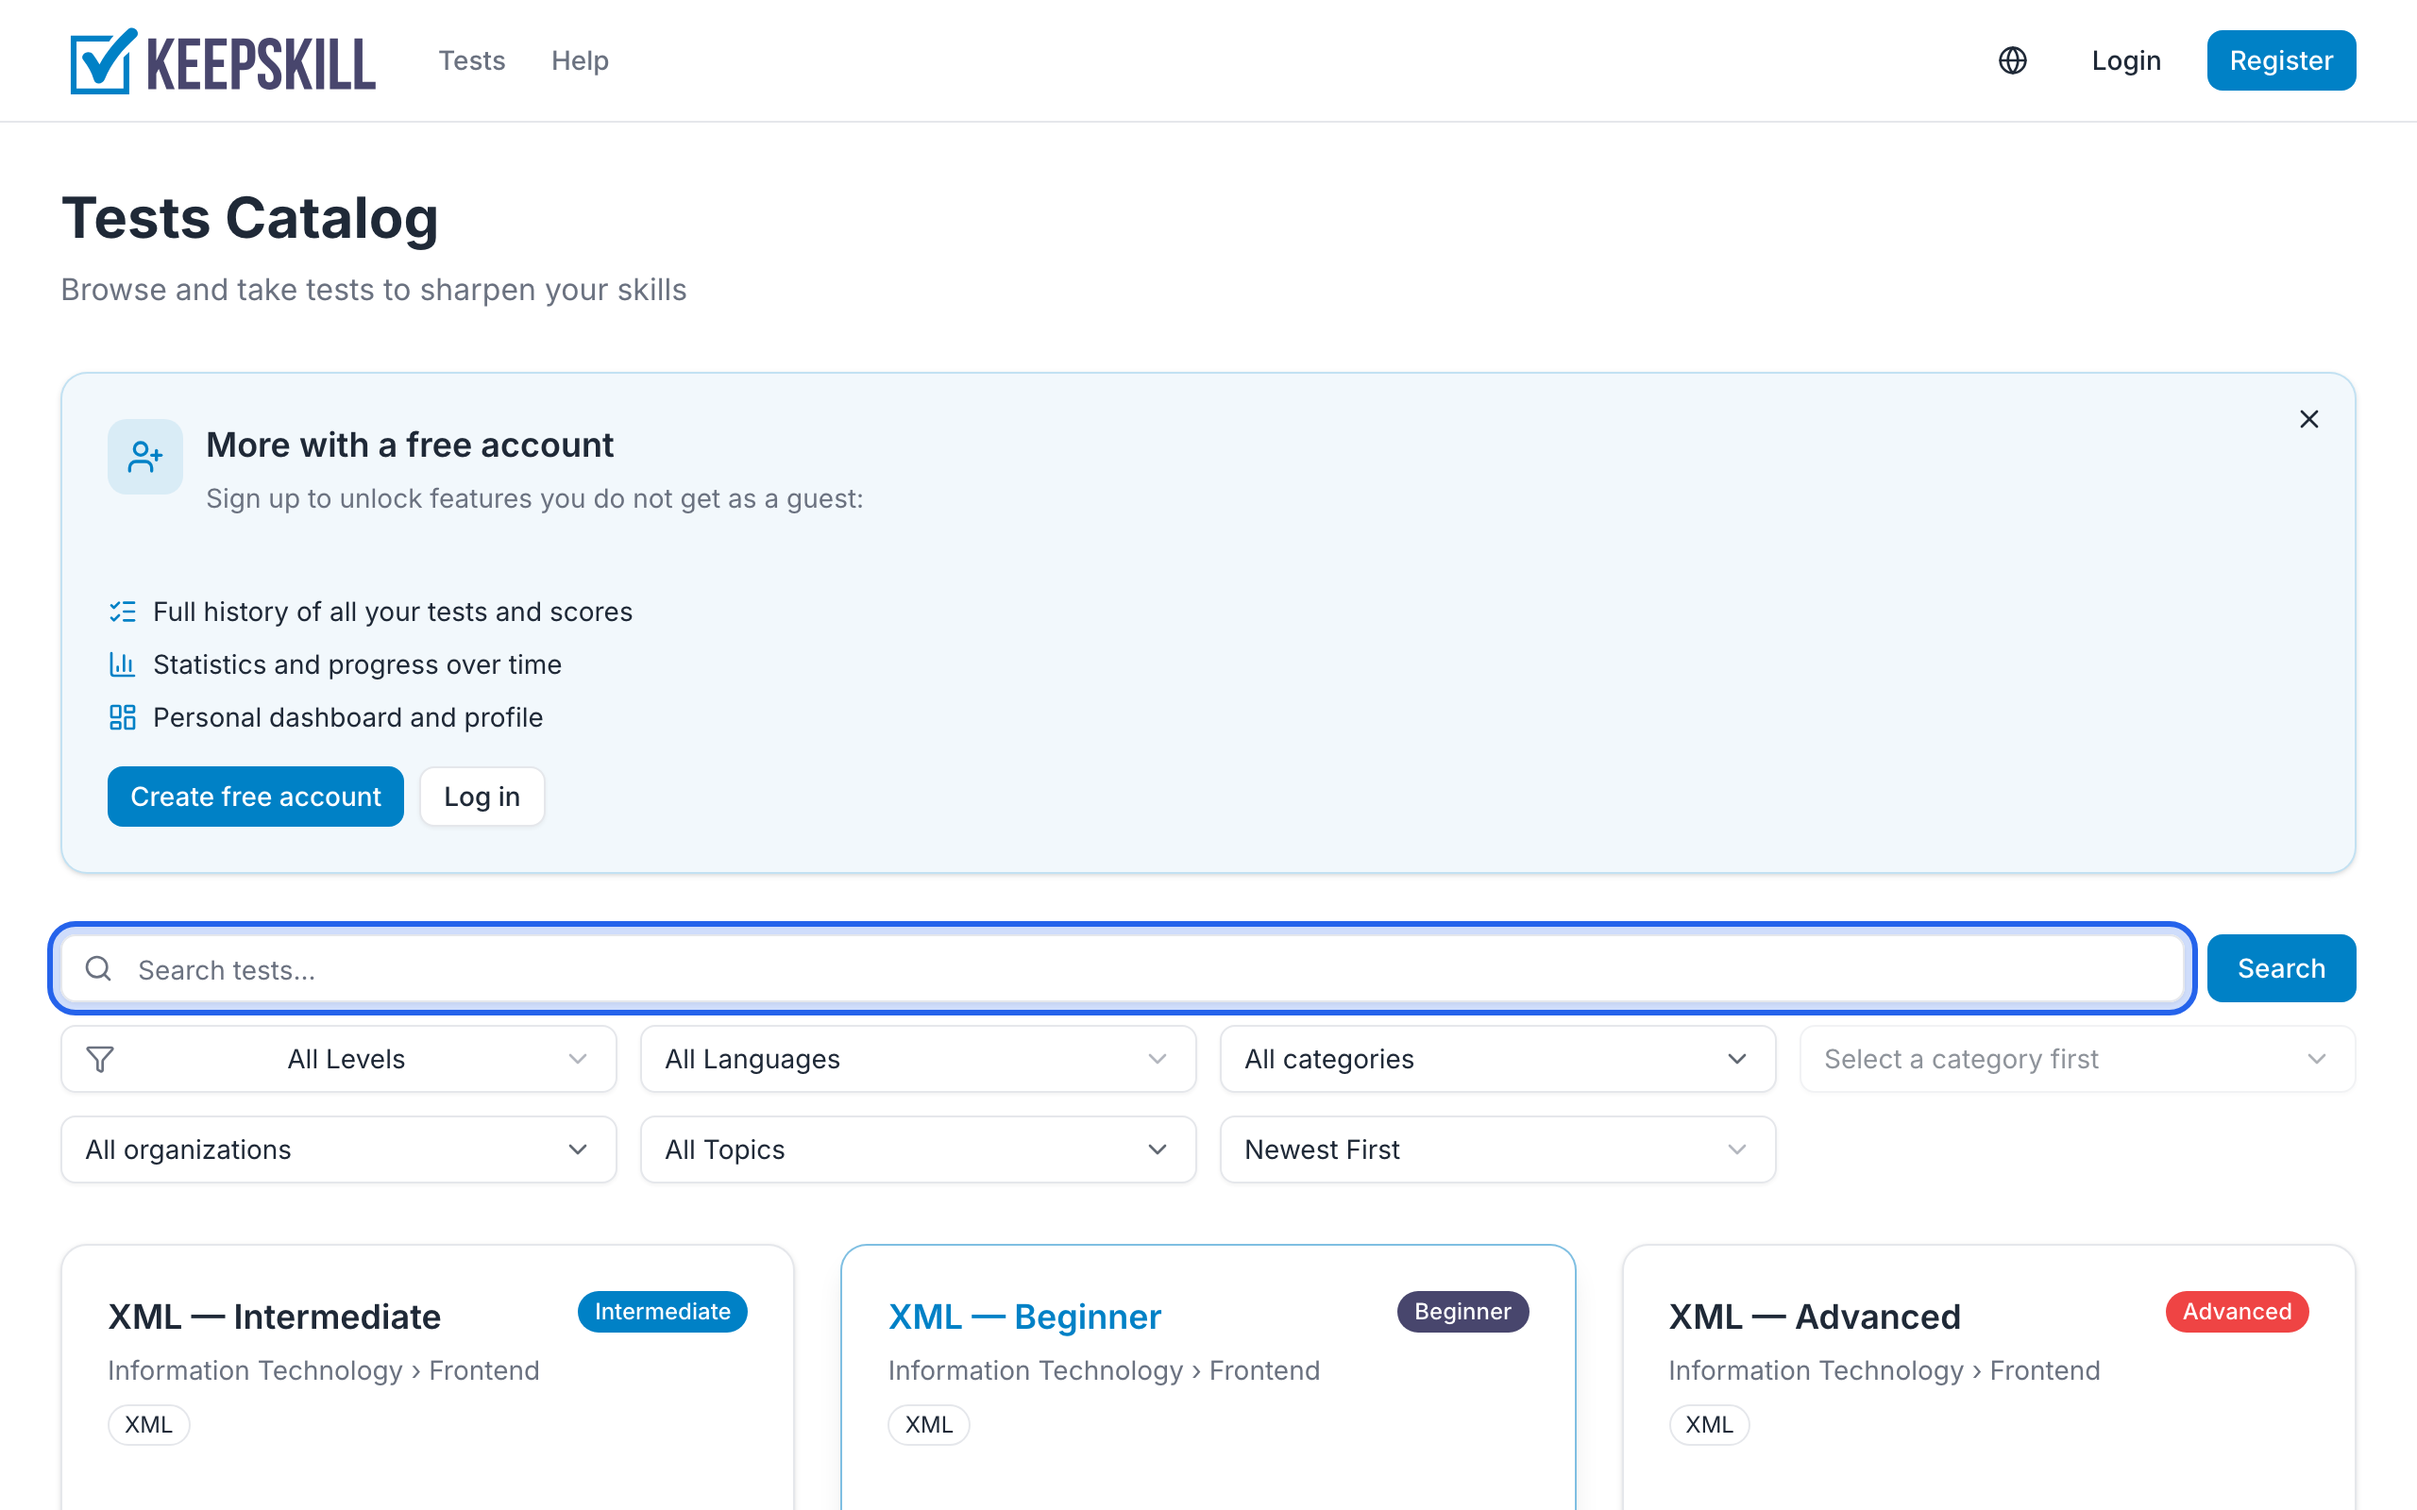Screen dimensions: 2417x1510
Task: Open the All Topics dropdown
Action: [918, 1149]
